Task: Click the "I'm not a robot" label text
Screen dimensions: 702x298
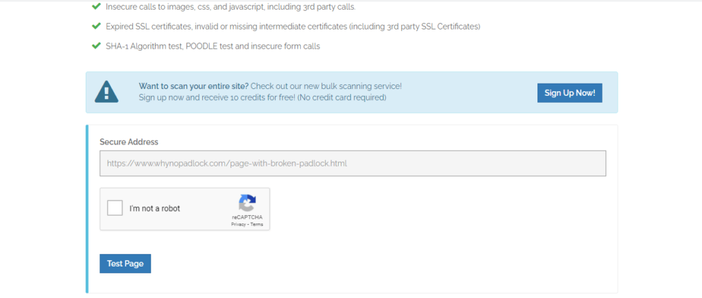Action: click(154, 208)
